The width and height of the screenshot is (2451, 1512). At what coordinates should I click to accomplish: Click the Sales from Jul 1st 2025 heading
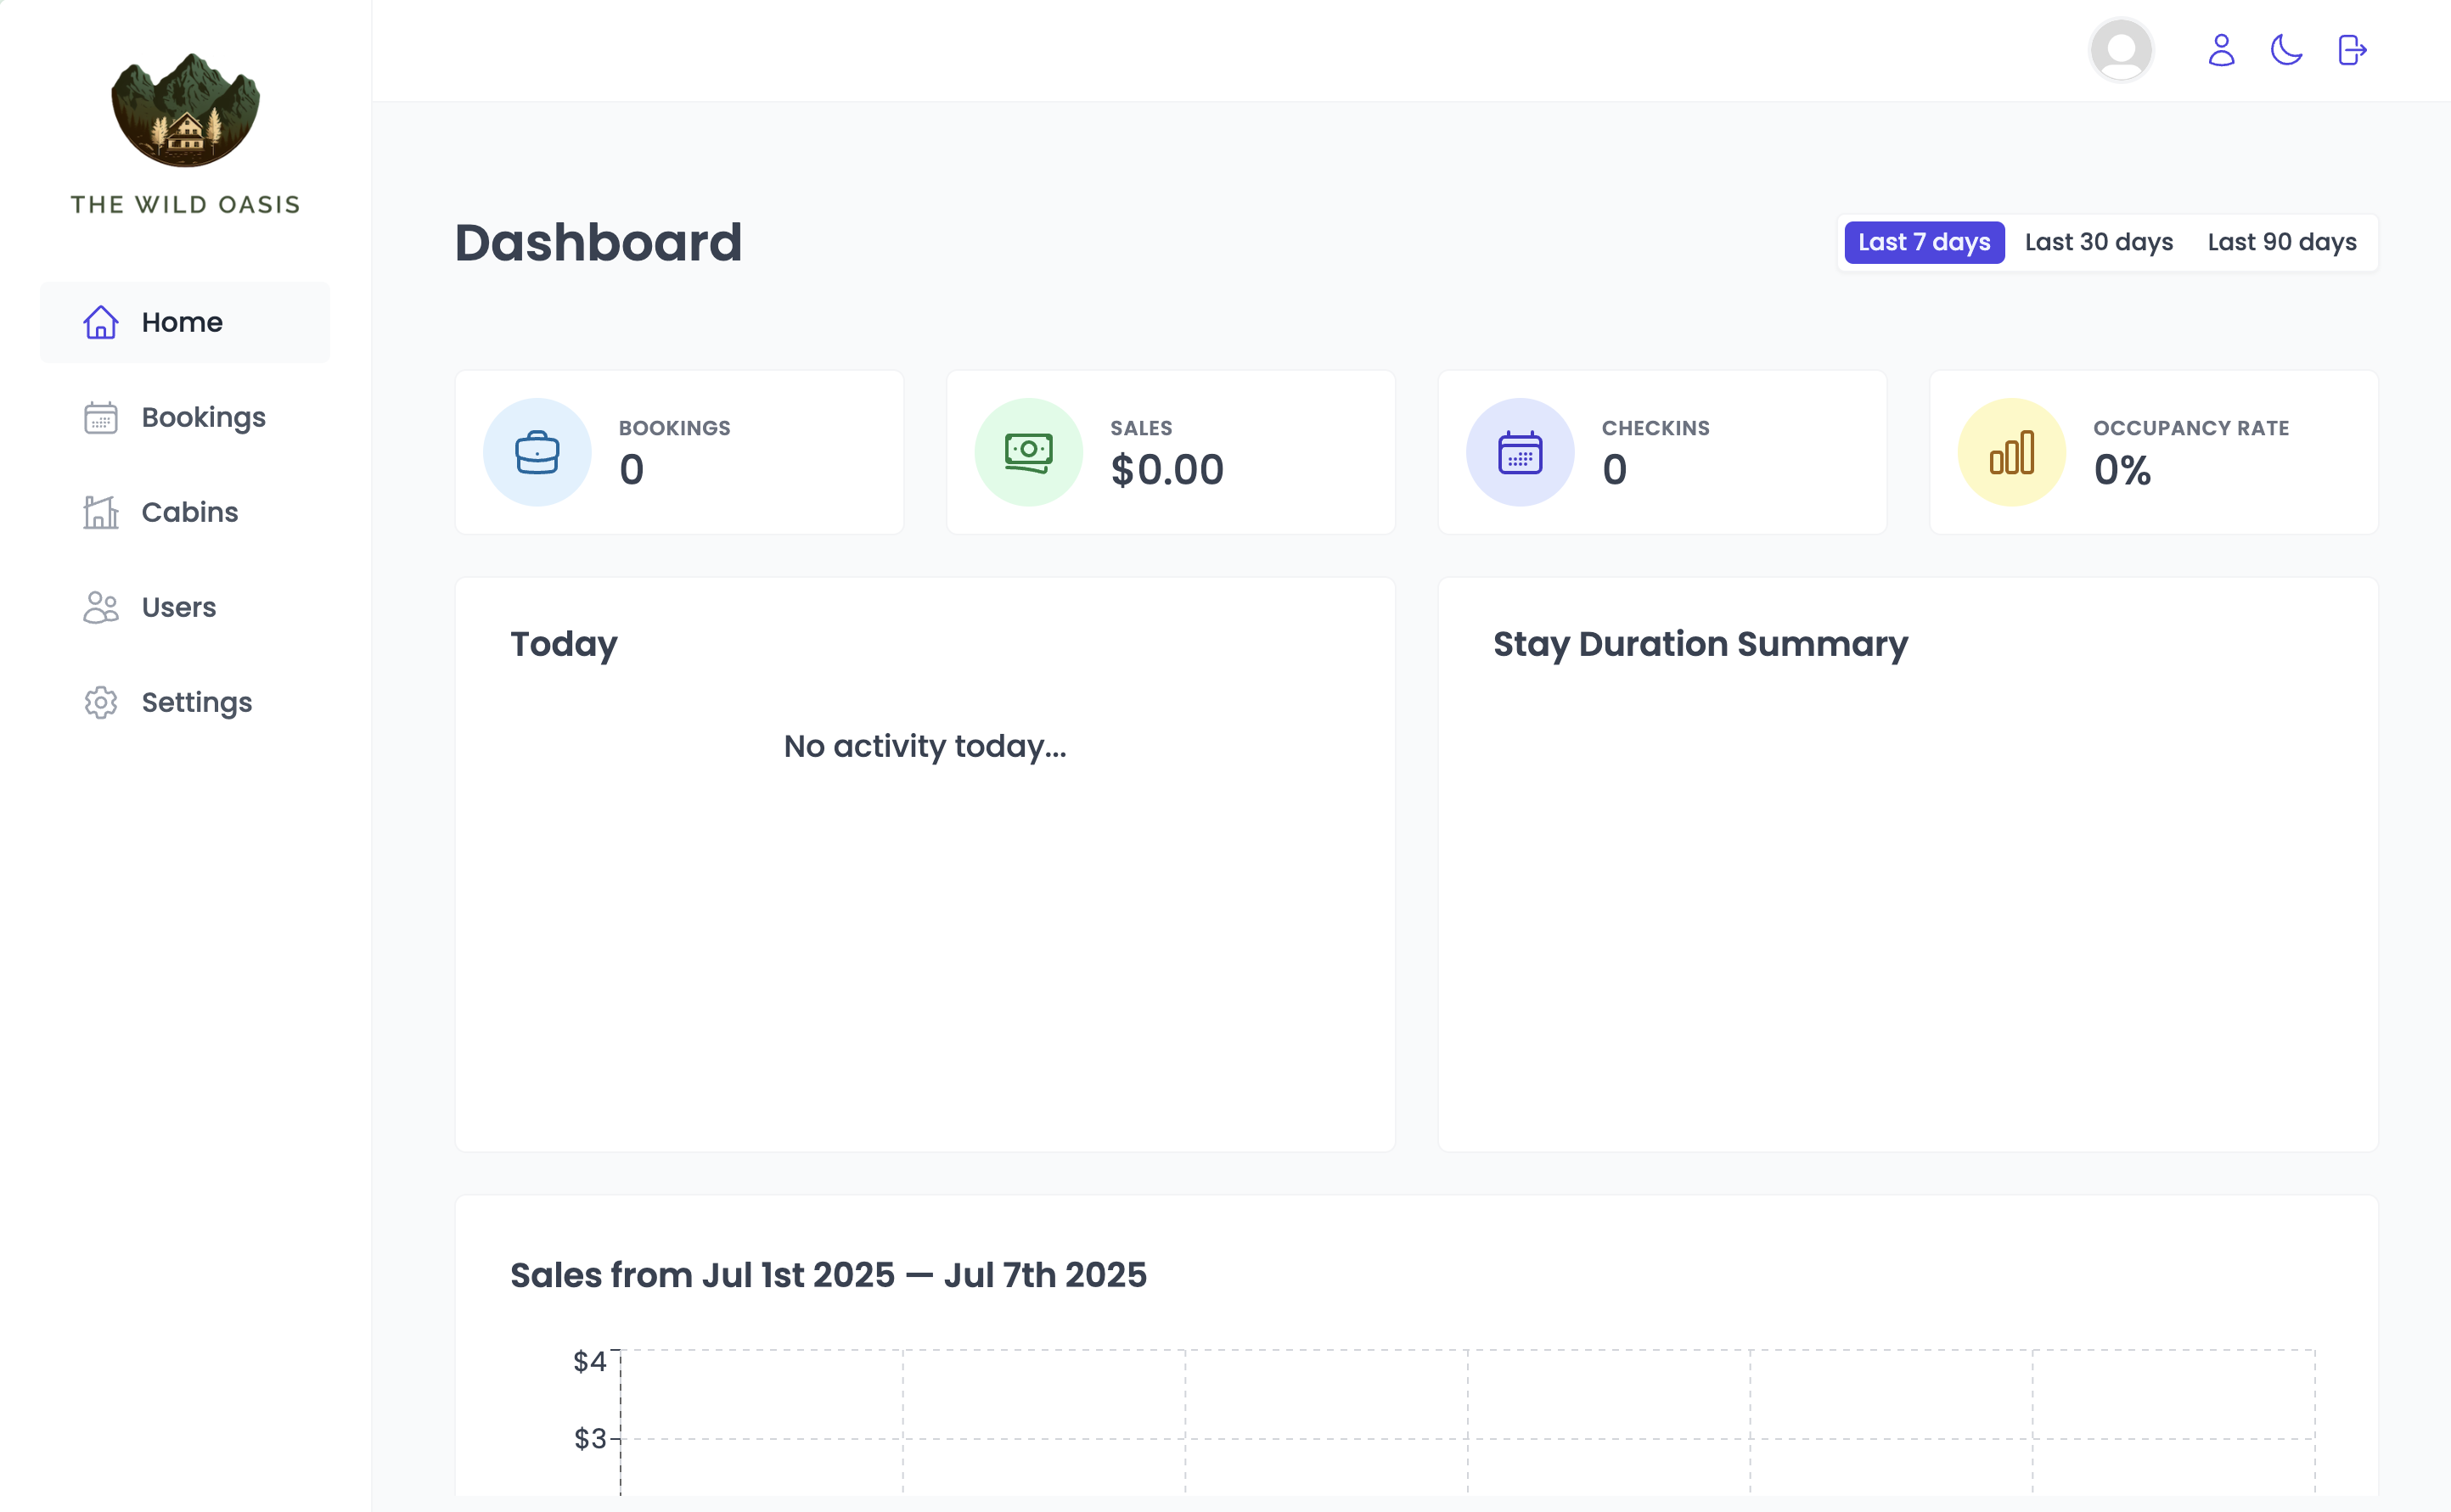pyautogui.click(x=829, y=1275)
